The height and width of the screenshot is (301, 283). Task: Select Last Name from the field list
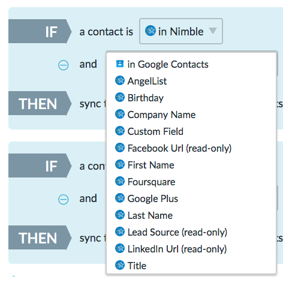150,215
